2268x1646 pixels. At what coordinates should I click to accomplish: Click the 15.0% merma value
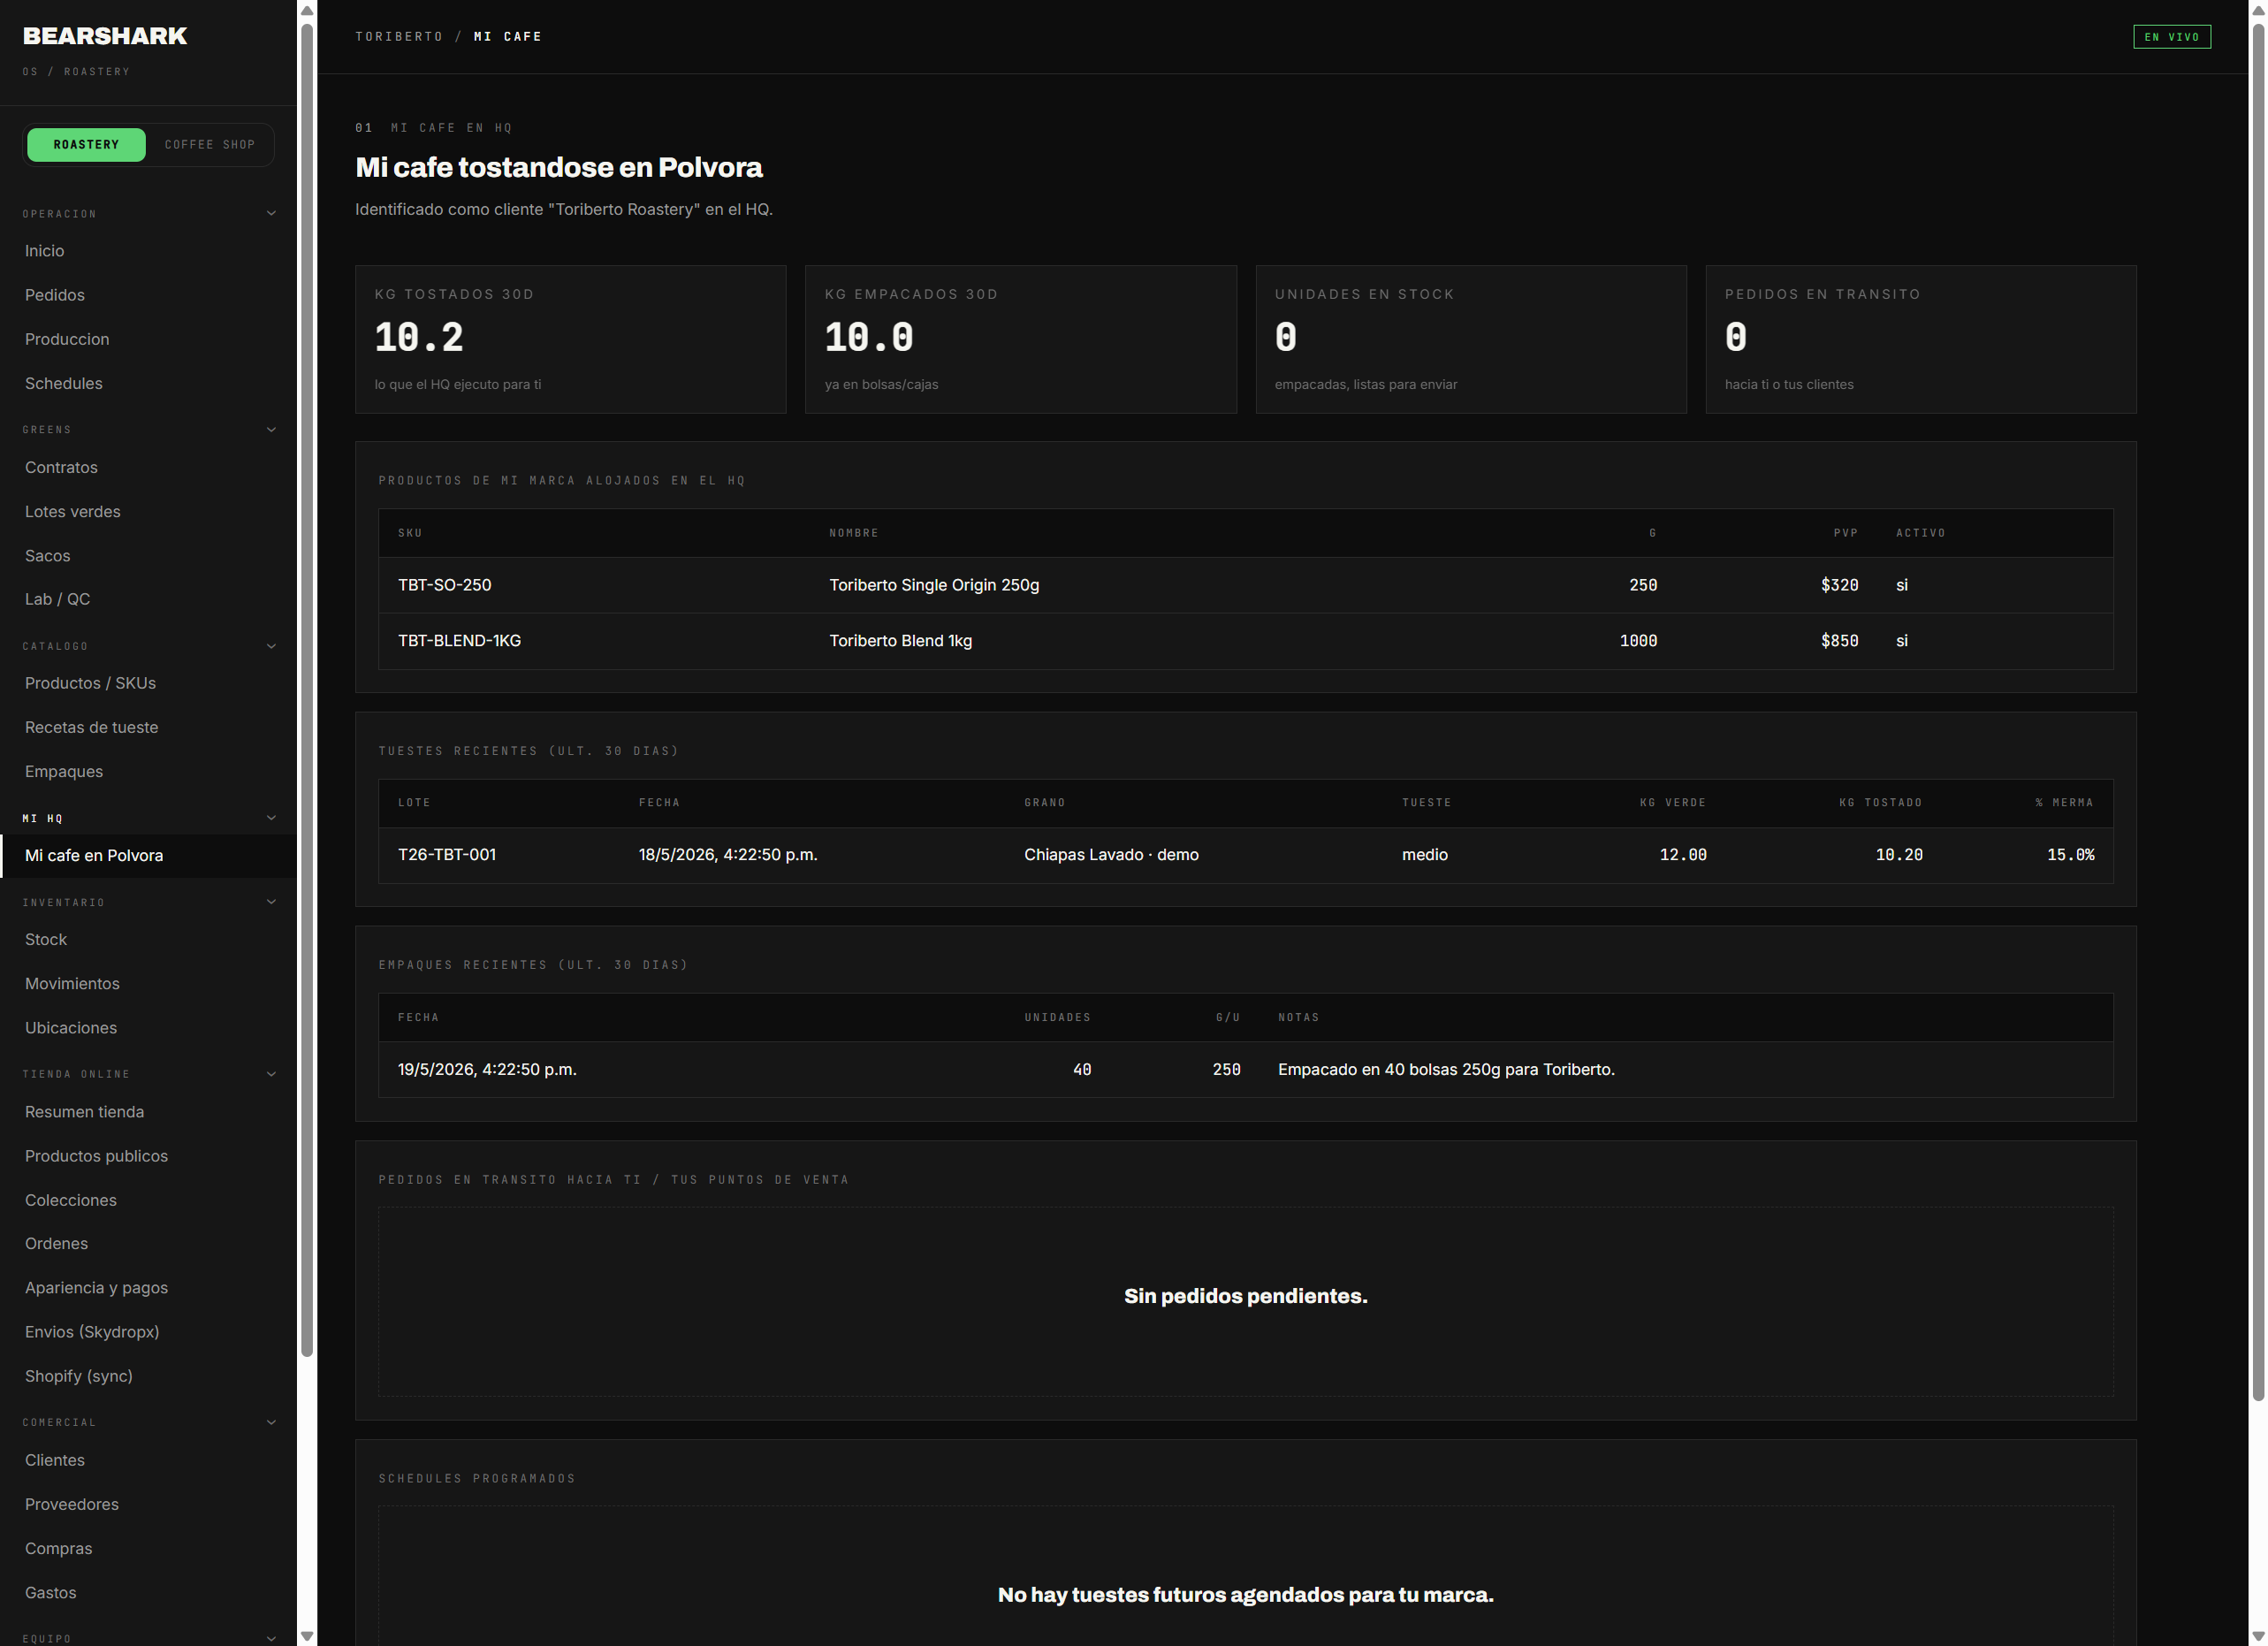click(2070, 855)
